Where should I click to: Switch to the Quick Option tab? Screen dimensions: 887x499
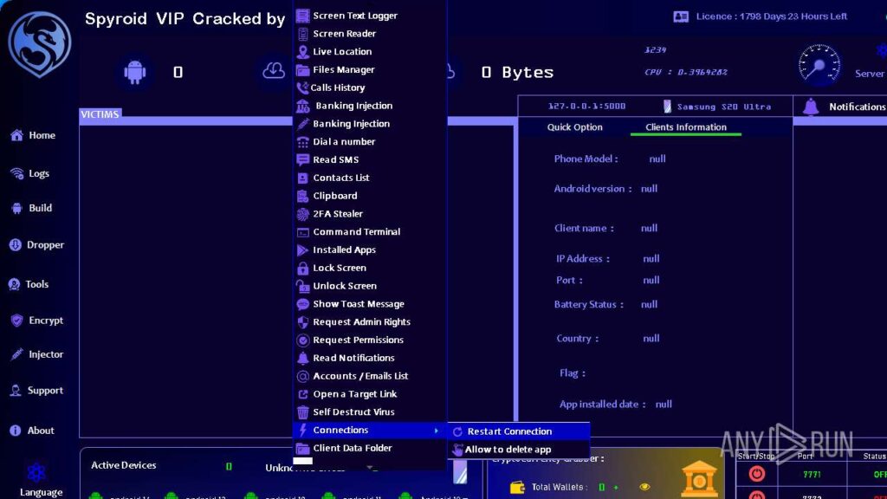point(575,126)
